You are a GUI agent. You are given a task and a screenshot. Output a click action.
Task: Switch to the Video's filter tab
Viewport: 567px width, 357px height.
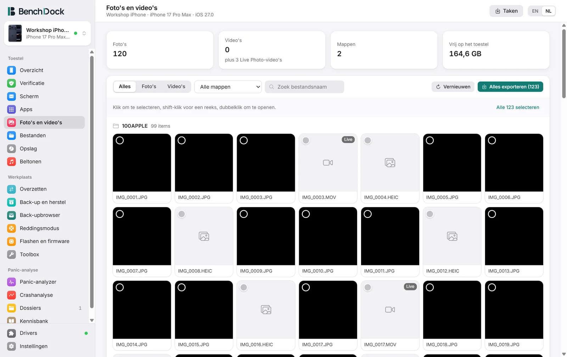click(176, 86)
